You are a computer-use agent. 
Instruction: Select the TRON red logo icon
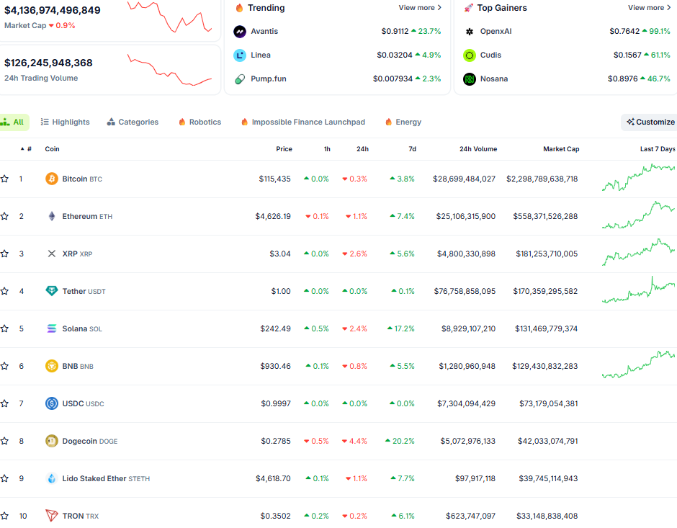50,515
